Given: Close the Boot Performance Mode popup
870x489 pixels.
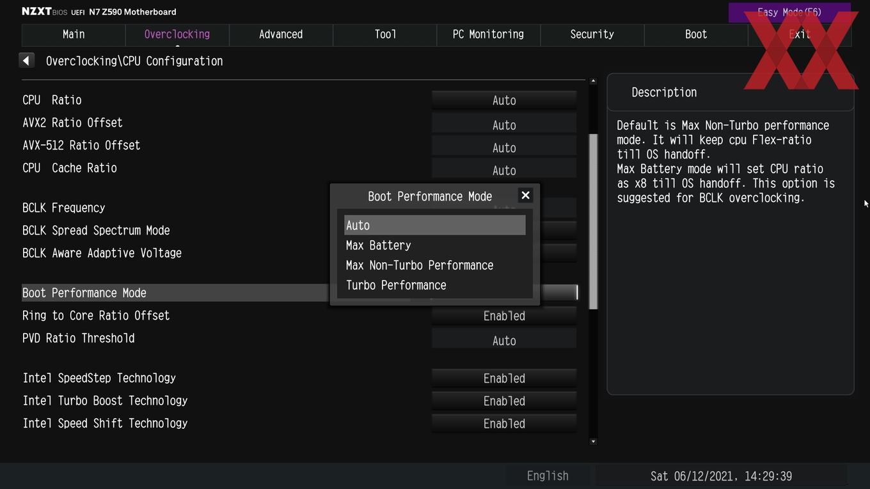Looking at the screenshot, I should 525,196.
